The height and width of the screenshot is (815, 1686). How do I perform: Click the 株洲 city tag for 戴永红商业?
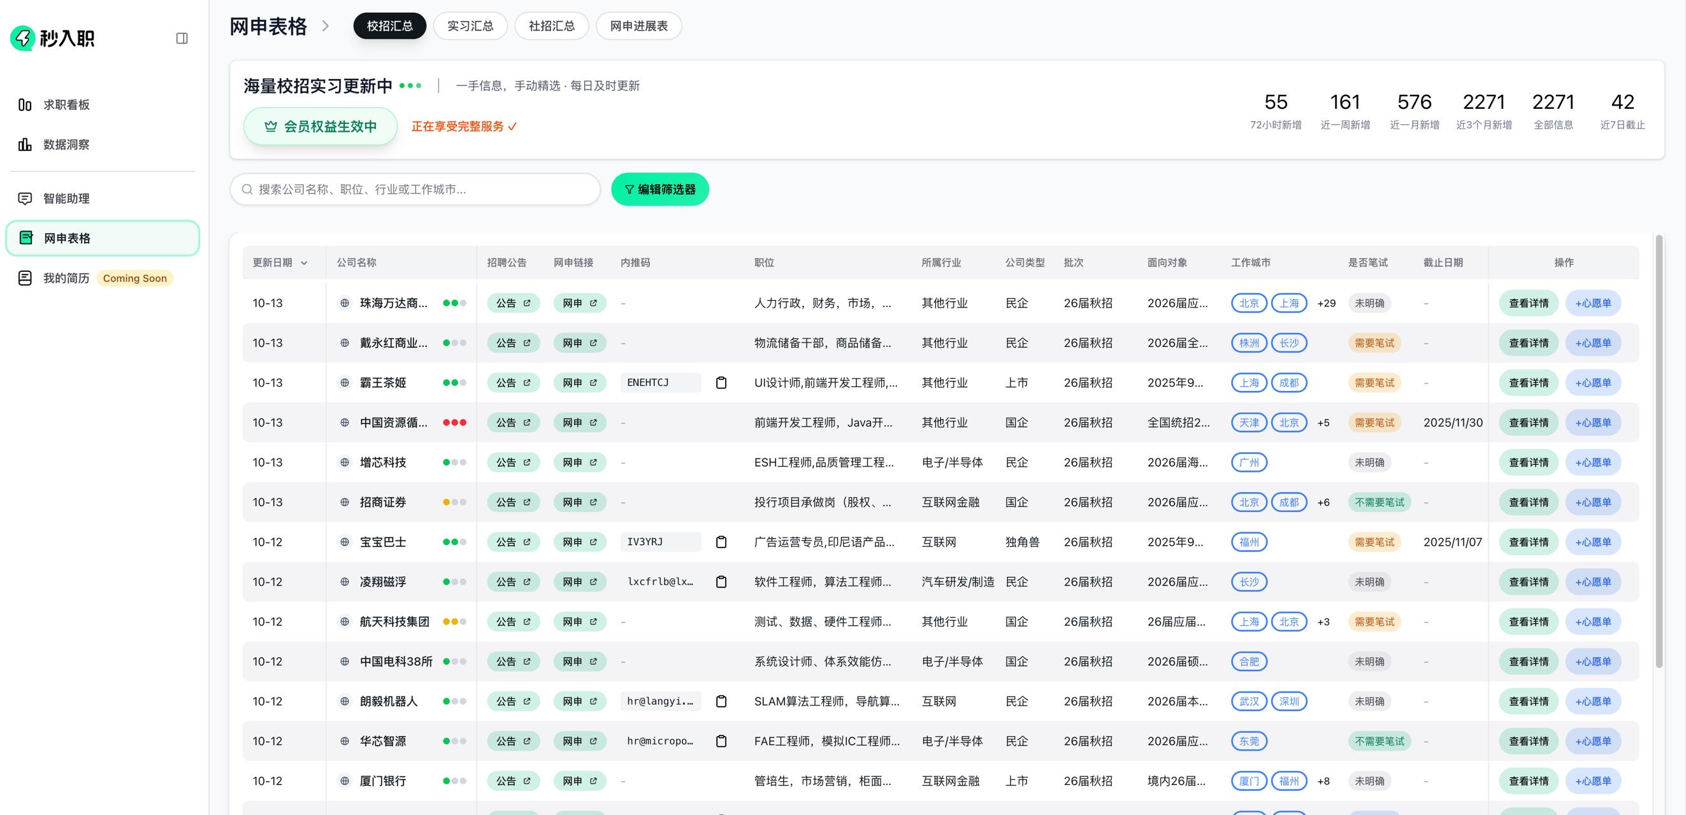point(1249,343)
